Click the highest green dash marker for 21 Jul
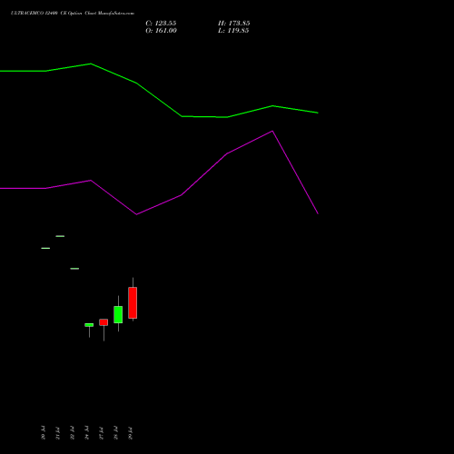Screen dimensions: 454x454 point(60,236)
